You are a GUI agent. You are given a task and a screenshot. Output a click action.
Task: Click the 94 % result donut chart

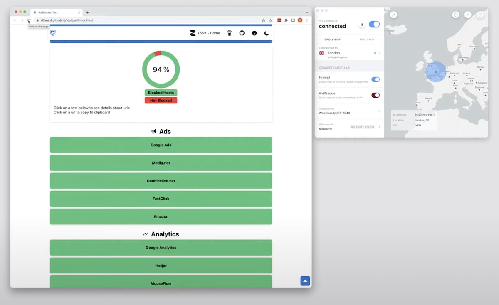point(161,69)
